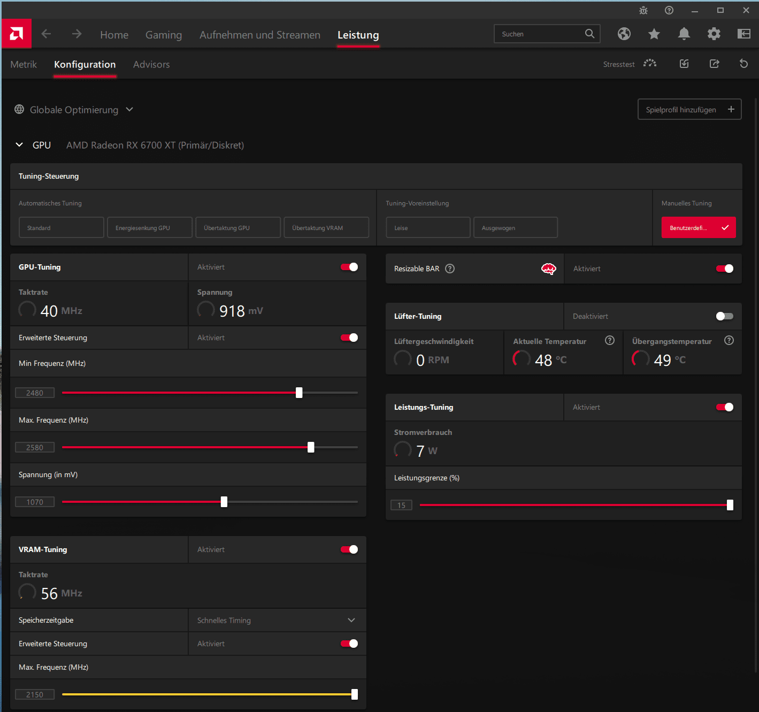Select Standard automatic tuning
Screen dimensions: 759x712
(62, 227)
